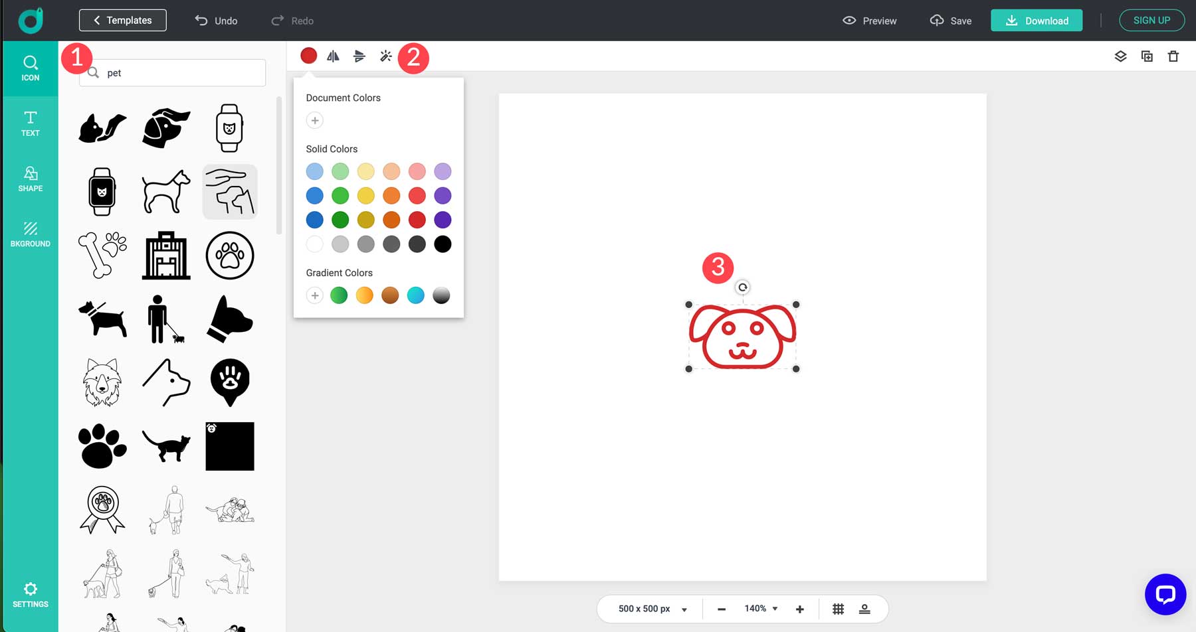
Task: Add a new document color
Action: tap(315, 120)
